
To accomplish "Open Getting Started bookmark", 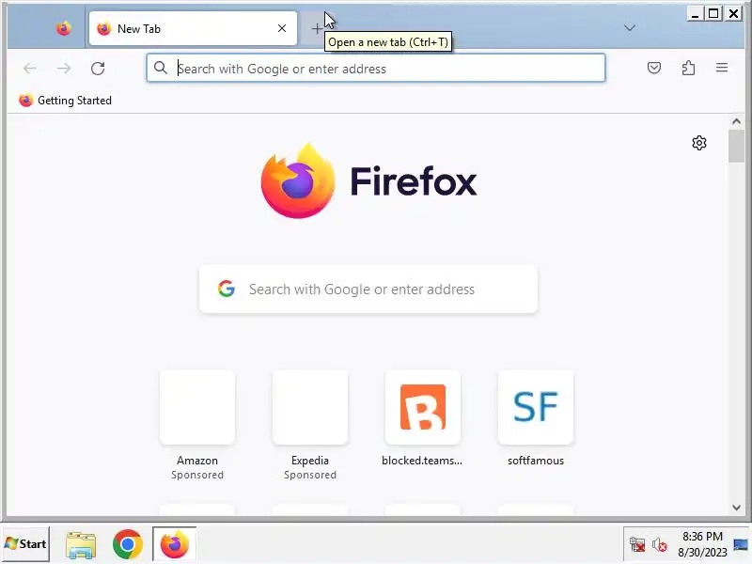I will click(65, 101).
